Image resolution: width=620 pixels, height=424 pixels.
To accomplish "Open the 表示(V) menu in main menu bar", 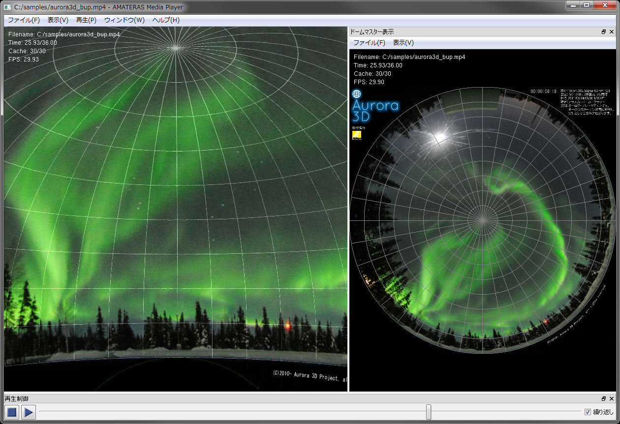I will pos(58,20).
